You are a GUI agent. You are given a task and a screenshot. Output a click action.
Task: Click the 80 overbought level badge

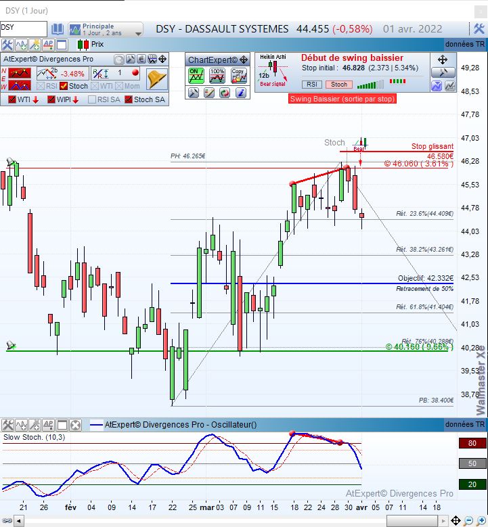472,443
